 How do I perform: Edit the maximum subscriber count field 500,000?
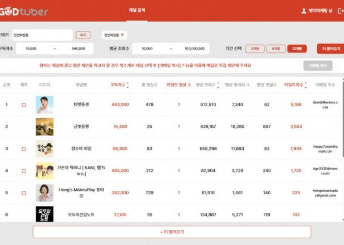(x=78, y=49)
